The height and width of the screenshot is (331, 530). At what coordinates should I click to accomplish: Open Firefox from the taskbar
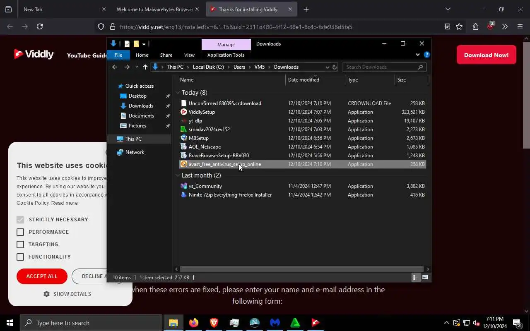pos(194,323)
